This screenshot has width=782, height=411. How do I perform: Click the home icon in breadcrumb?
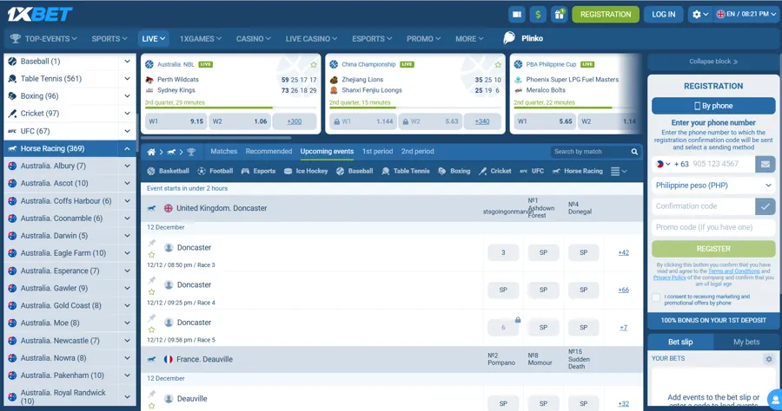(x=151, y=152)
